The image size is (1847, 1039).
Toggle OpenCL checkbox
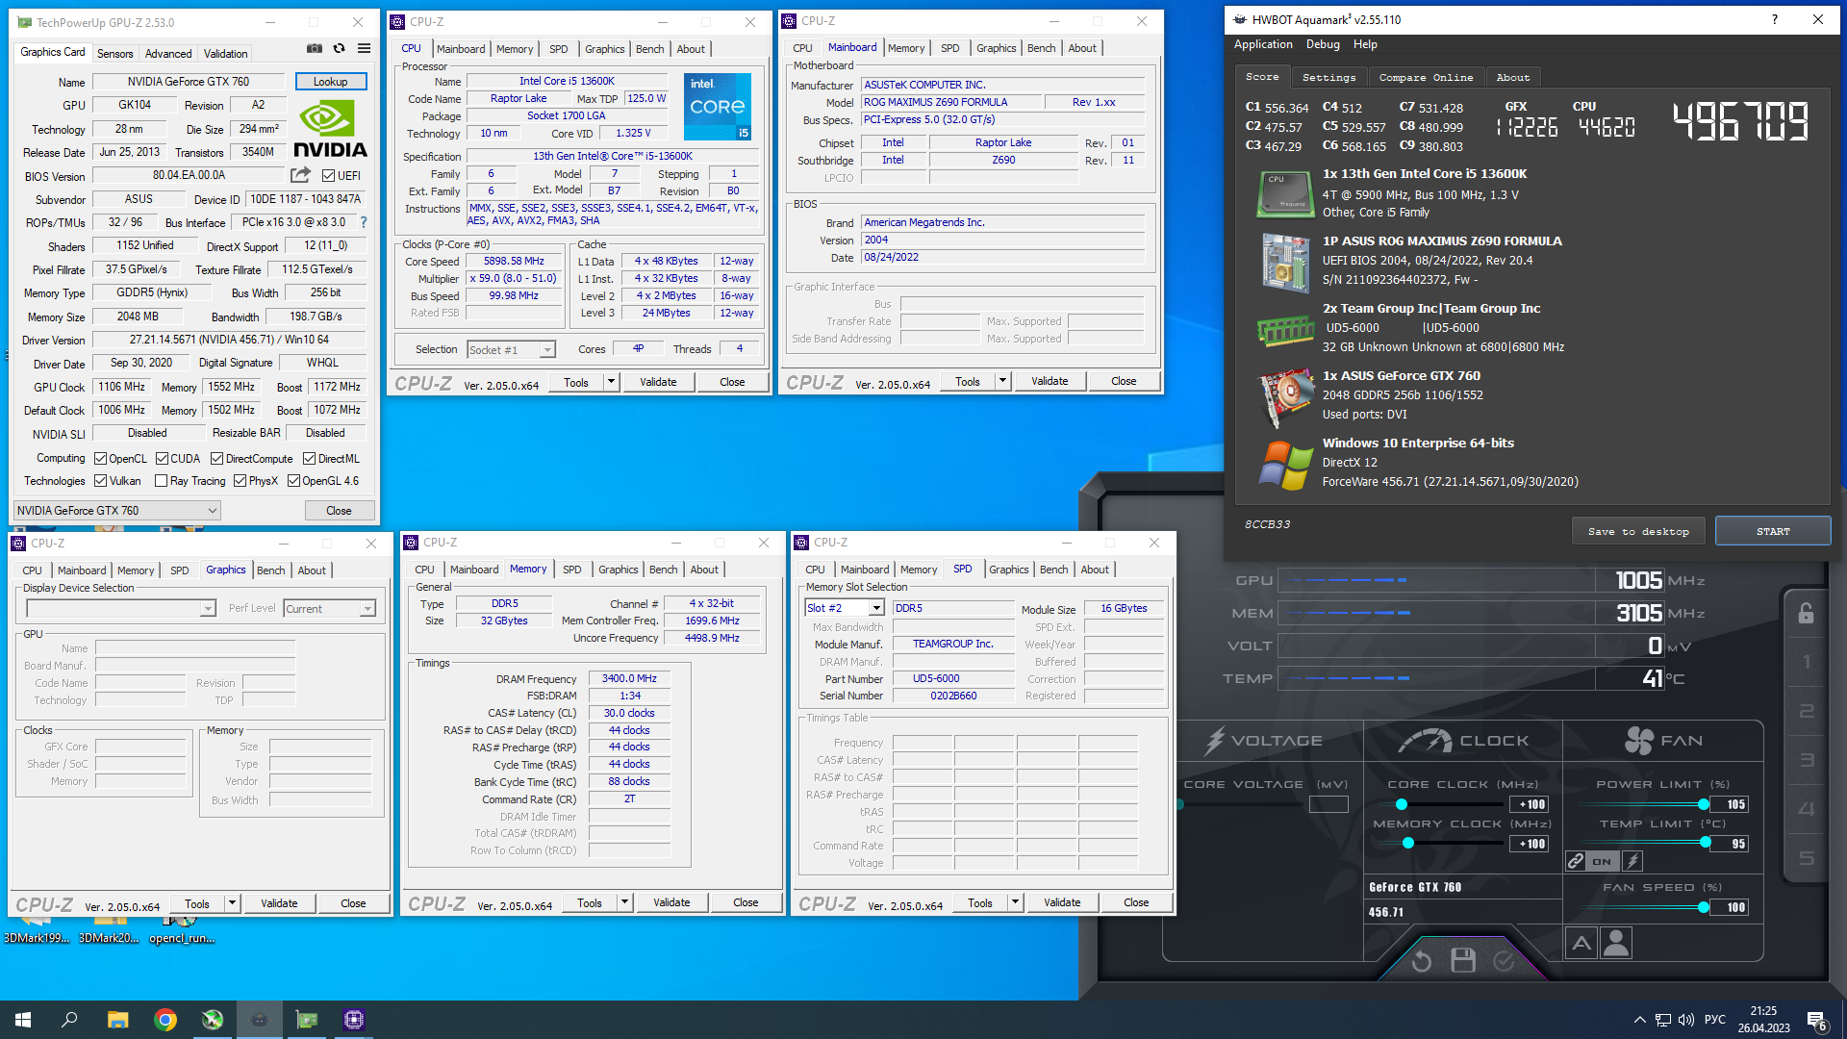(100, 459)
